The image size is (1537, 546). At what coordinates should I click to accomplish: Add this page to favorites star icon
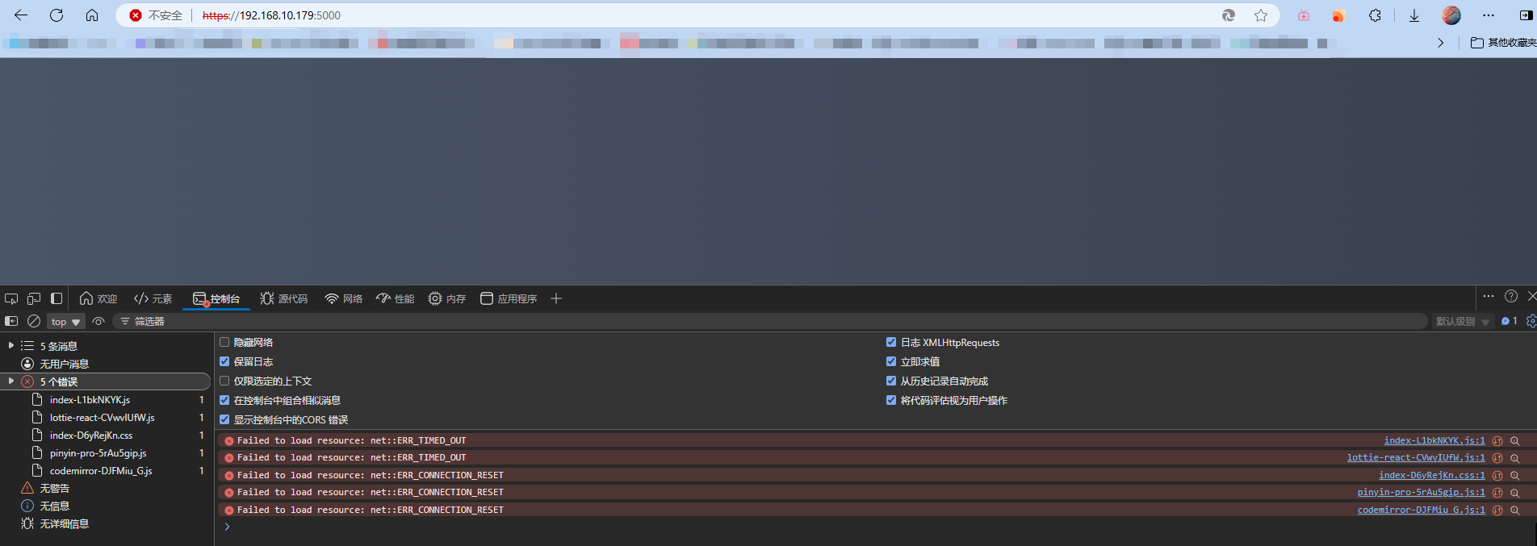click(1261, 15)
